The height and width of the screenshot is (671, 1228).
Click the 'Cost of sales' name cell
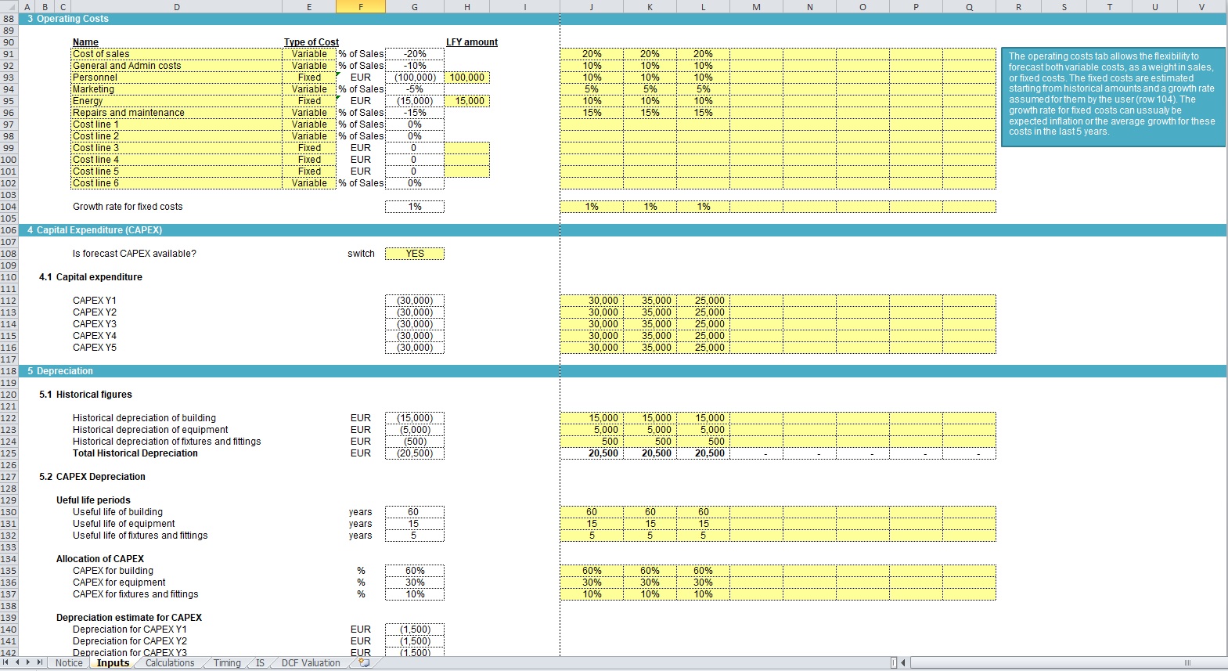point(177,54)
